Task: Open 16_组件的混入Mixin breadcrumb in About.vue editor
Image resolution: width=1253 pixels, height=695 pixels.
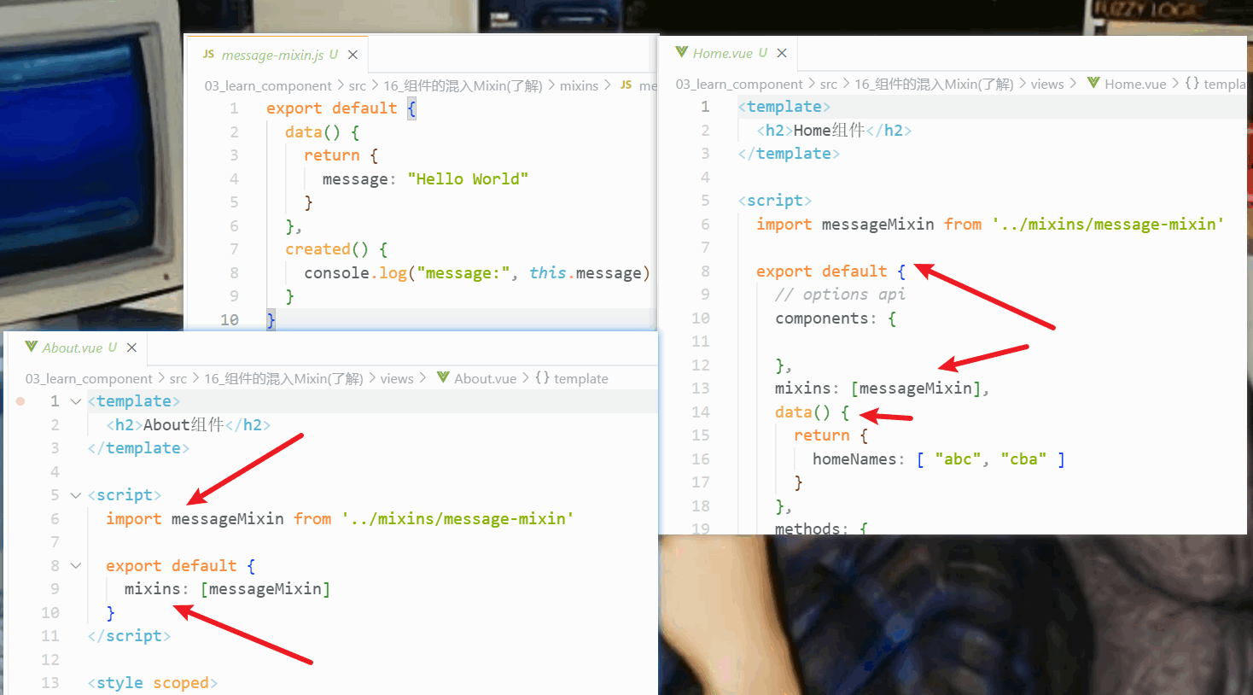Action: [x=283, y=378]
